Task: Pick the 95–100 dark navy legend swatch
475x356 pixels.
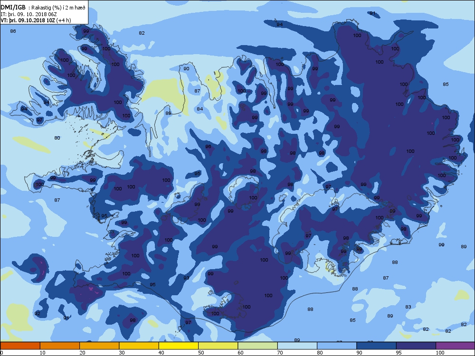Action: (416, 346)
